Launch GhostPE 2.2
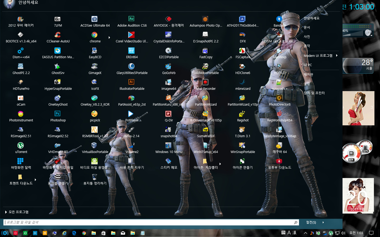This screenshot has height=237, width=380. pos(21,69)
